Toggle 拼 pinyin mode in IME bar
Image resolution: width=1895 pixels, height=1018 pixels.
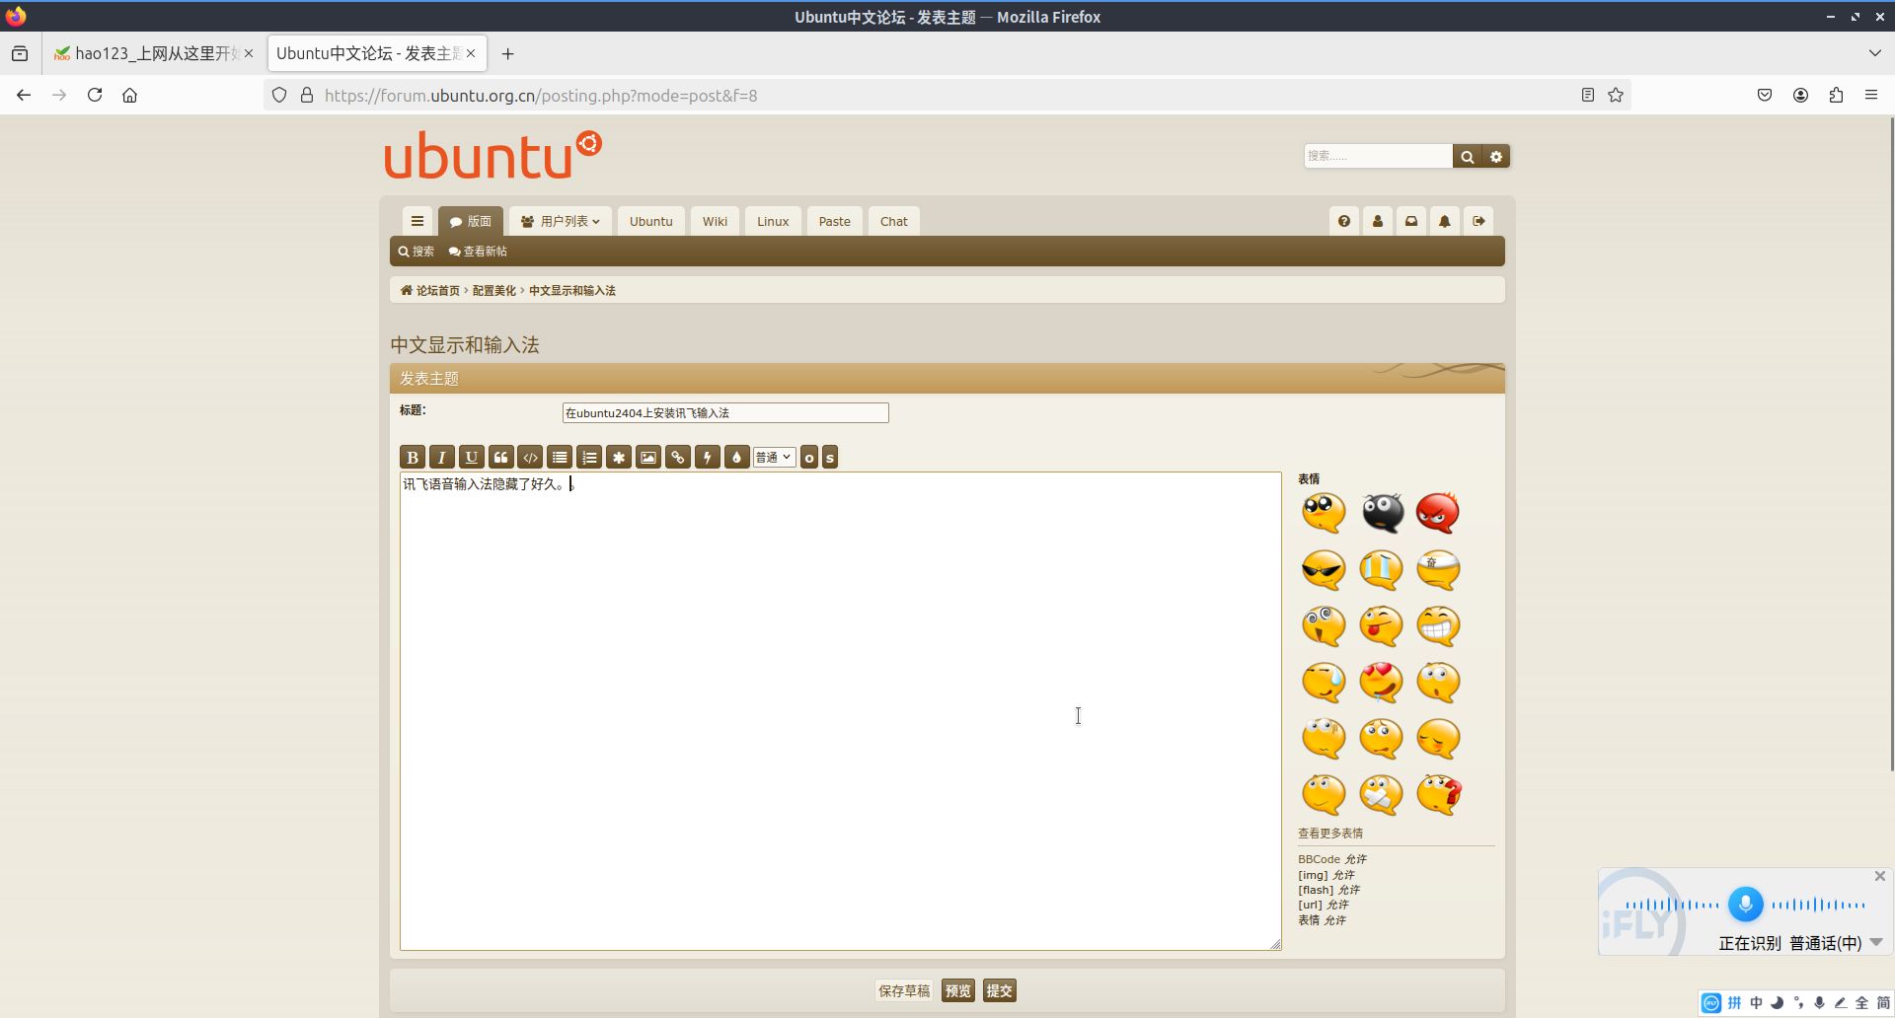[1734, 1003]
